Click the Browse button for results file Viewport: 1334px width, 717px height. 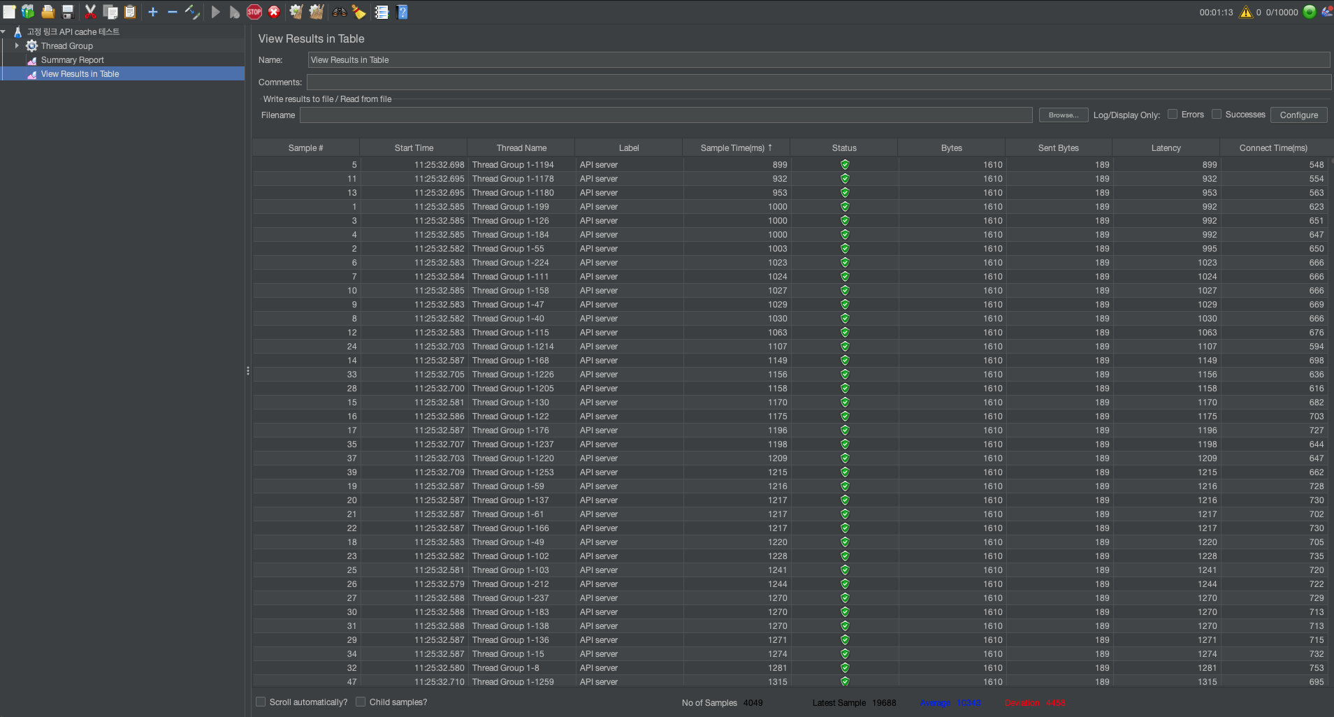[1062, 115]
